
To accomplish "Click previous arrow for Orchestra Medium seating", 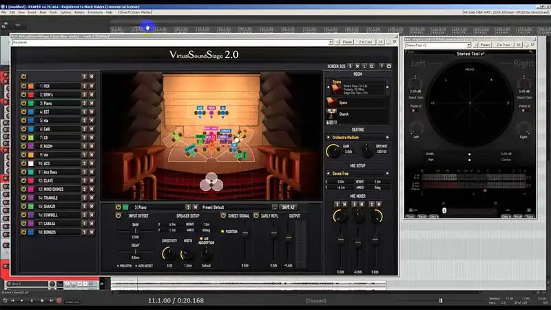I will tap(329, 137).
